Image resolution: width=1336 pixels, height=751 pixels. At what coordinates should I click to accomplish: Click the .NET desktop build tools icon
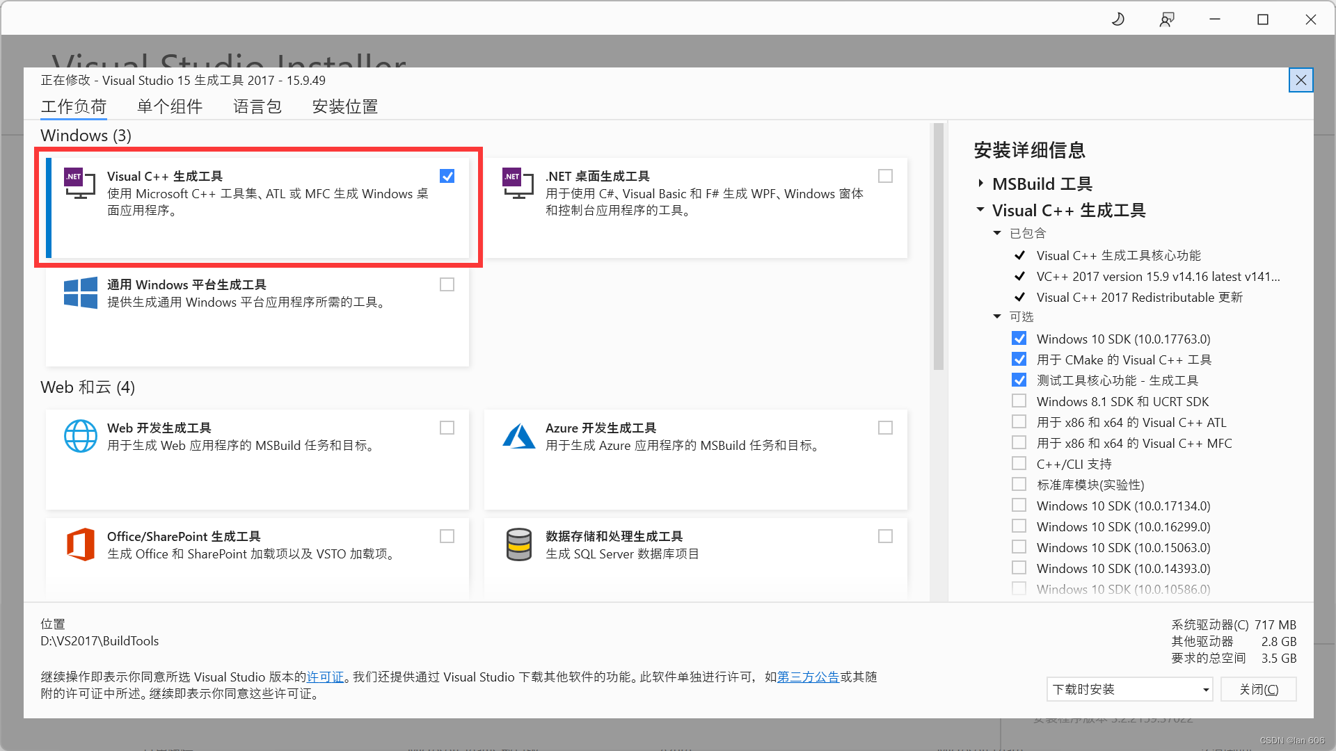coord(518,183)
